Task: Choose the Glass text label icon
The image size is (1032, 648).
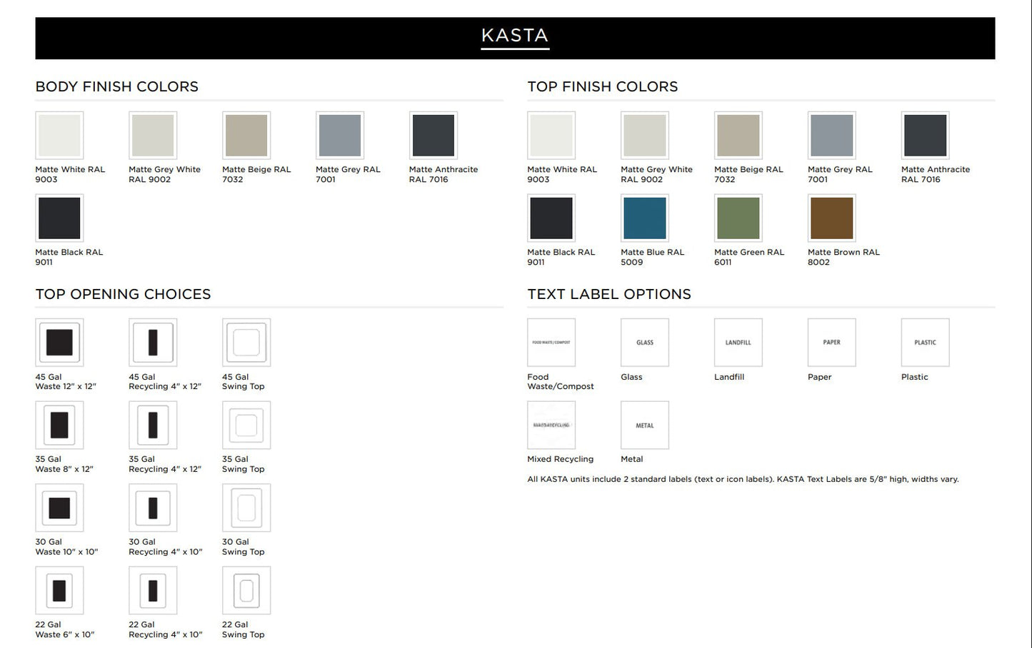Action: point(645,343)
